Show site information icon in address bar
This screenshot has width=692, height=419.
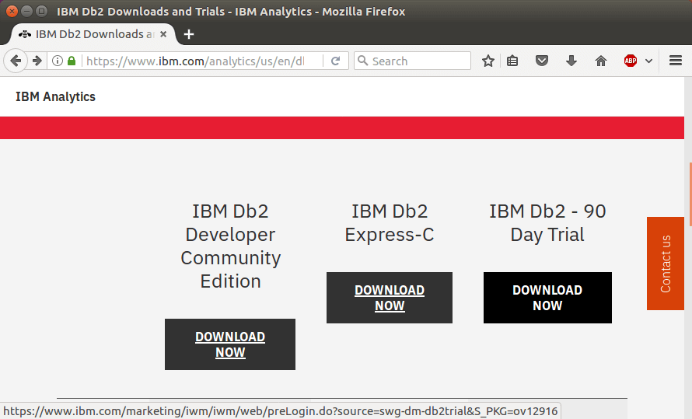tap(58, 61)
